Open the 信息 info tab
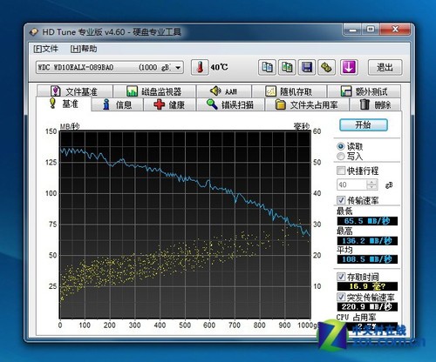Image resolution: width=436 pixels, height=362 pixels. click(118, 104)
